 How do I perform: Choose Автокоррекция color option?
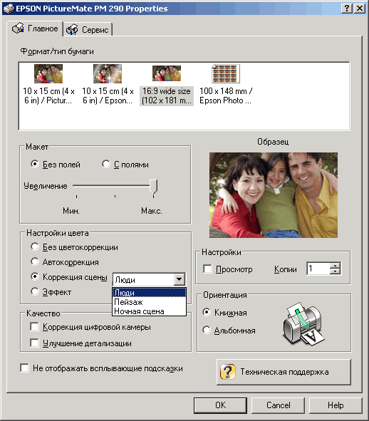pyautogui.click(x=35, y=261)
